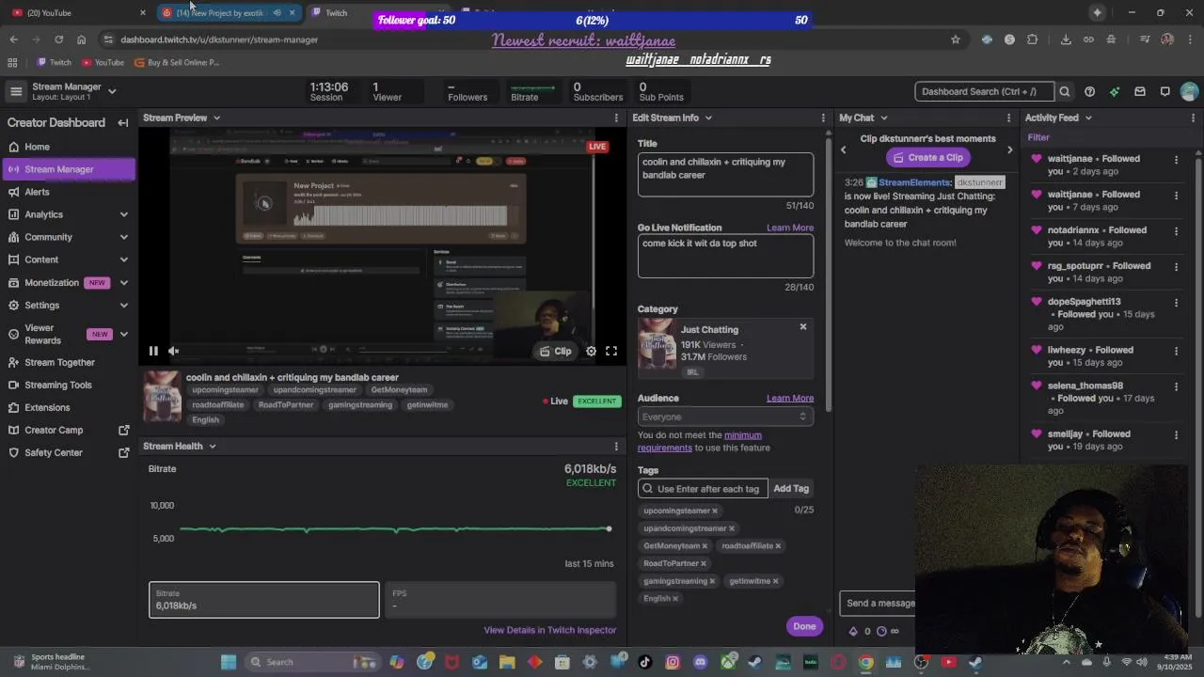Screen dimensions: 1204x677
Task: Expand Monetization sidebar section
Action: coord(124,282)
